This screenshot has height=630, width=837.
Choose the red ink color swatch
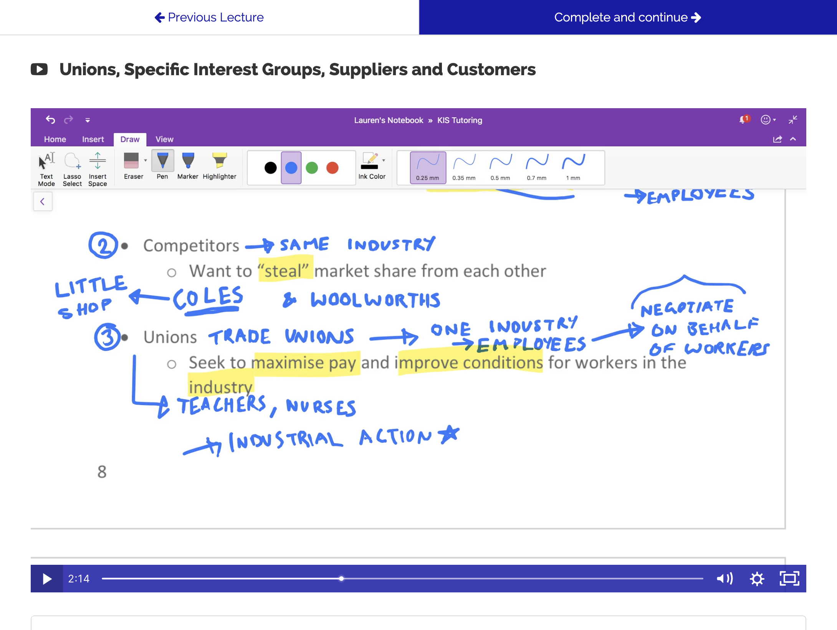pyautogui.click(x=332, y=168)
